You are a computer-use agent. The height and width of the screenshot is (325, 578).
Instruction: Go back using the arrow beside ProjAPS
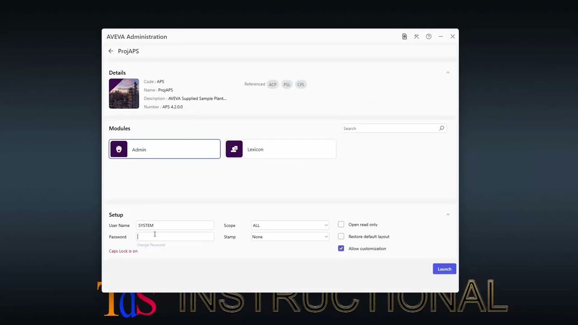coord(111,51)
